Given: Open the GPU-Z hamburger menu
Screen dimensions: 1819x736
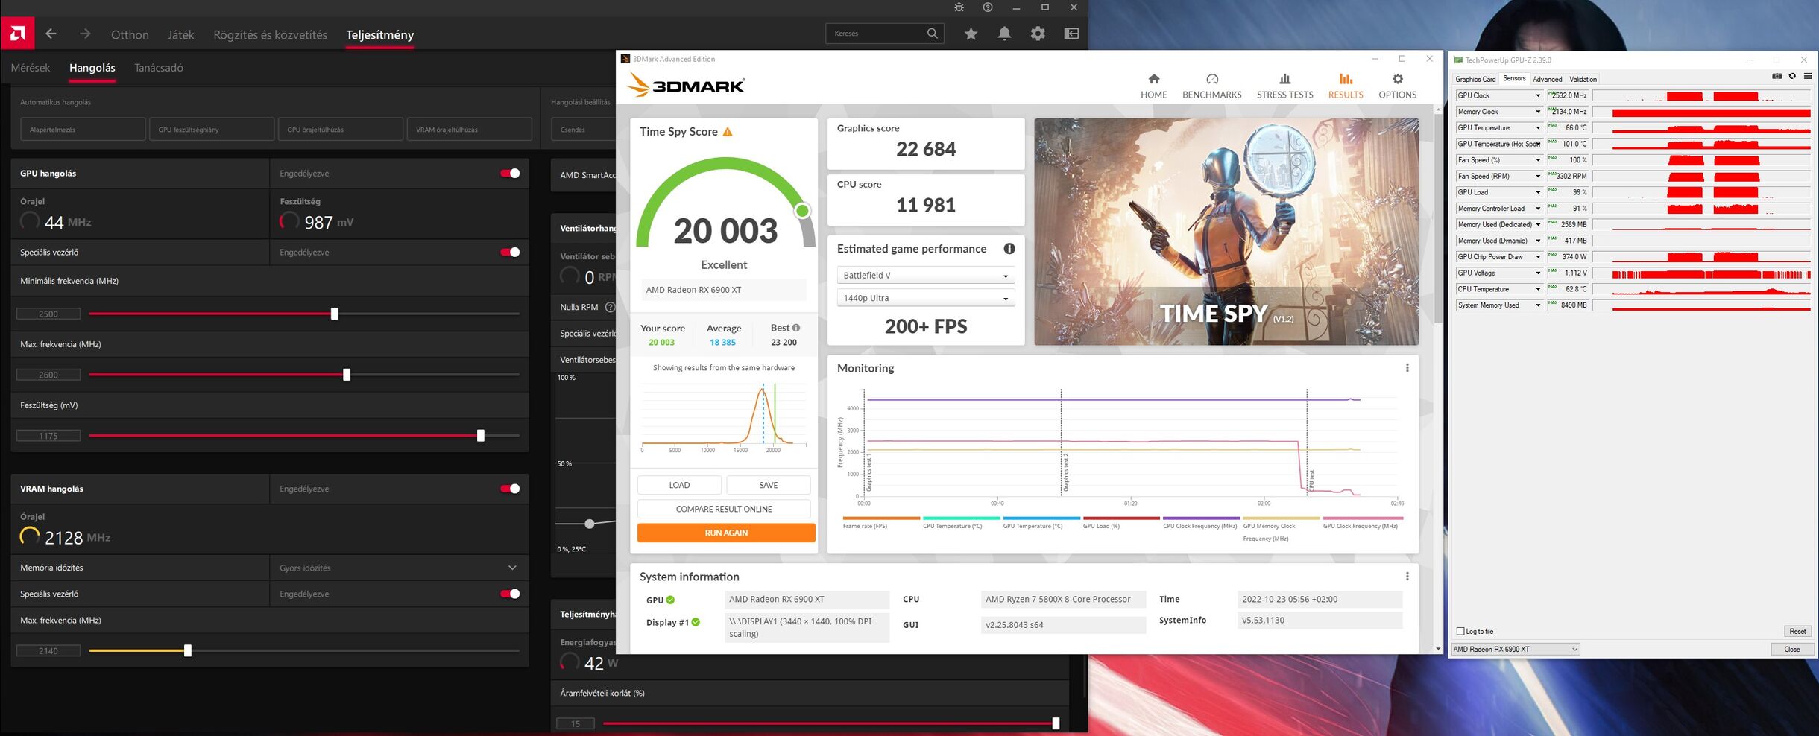Looking at the screenshot, I should tap(1807, 77).
